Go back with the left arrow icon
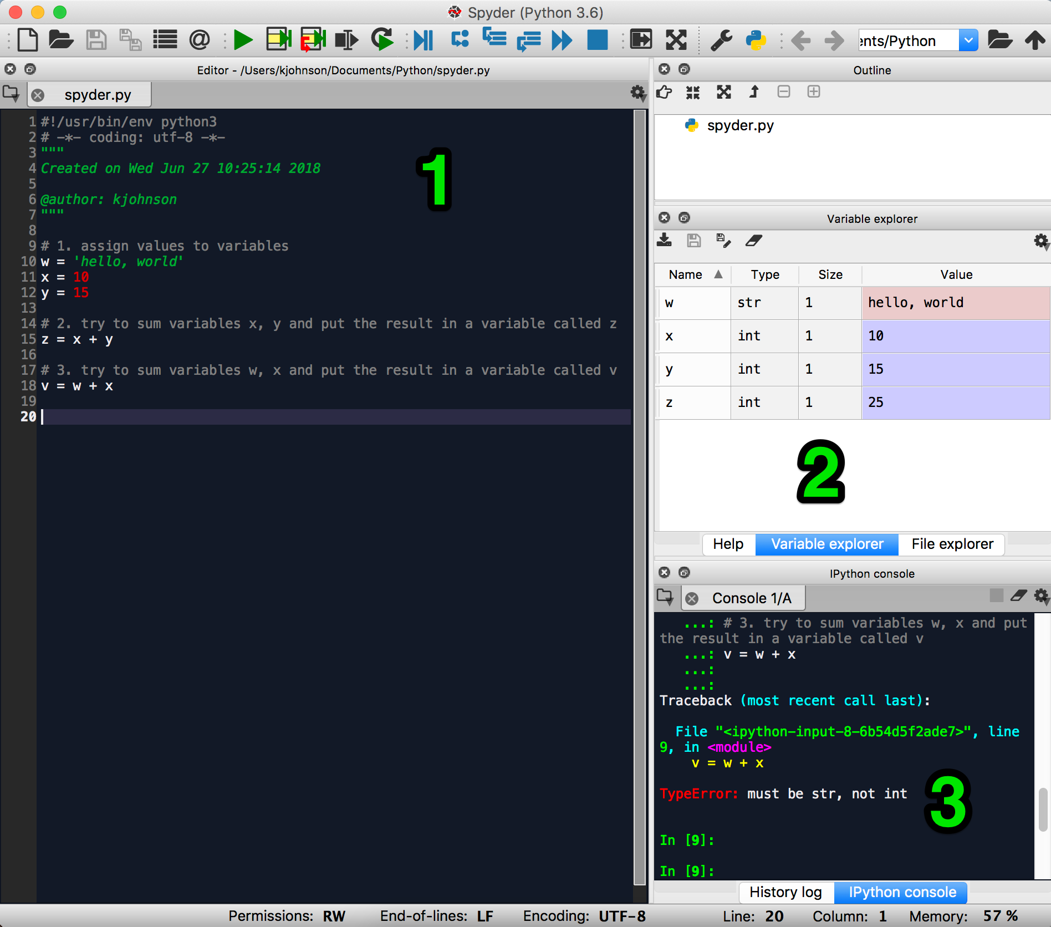This screenshot has width=1051, height=927. (x=800, y=40)
